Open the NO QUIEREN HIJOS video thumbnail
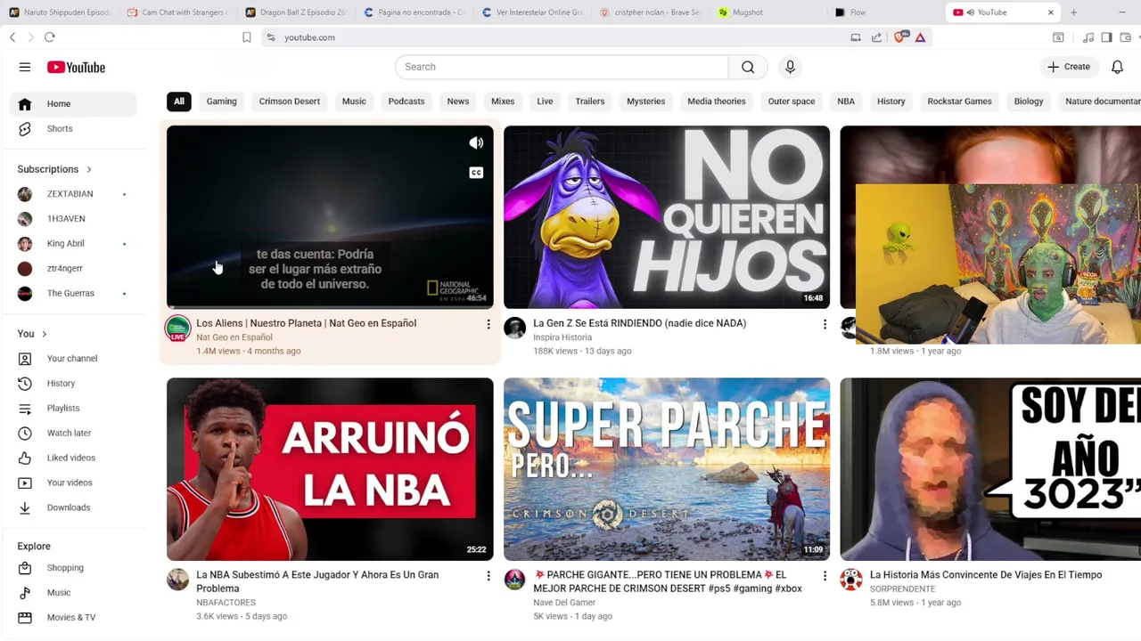This screenshot has width=1141, height=641. pyautogui.click(x=667, y=217)
